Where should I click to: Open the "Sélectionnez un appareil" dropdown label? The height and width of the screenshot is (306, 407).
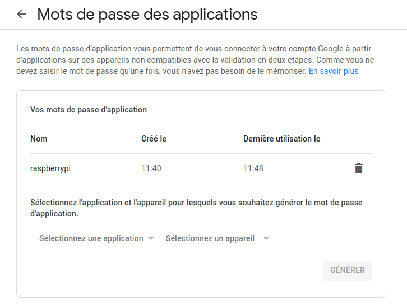(210, 238)
